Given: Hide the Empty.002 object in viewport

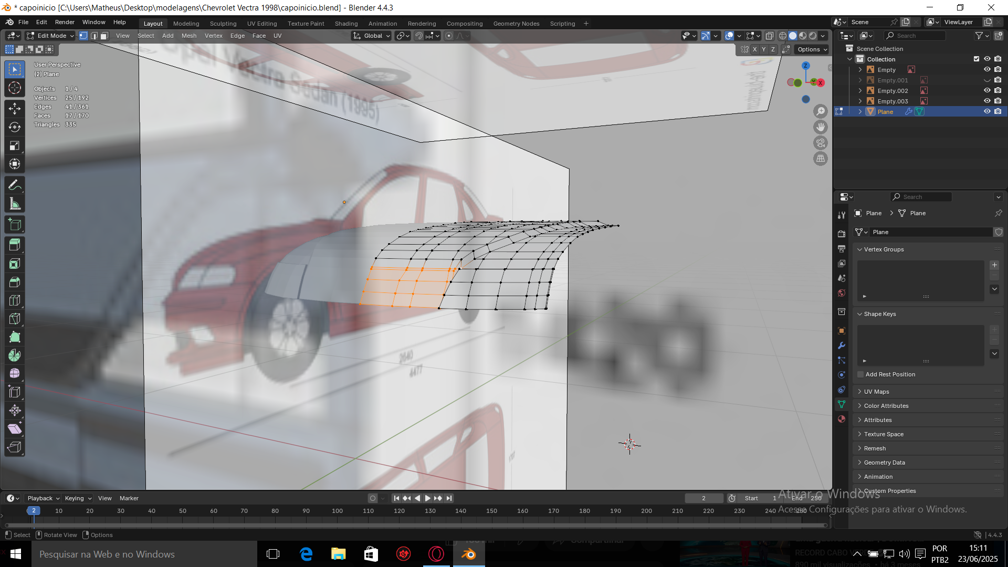Looking at the screenshot, I should tap(986, 90).
